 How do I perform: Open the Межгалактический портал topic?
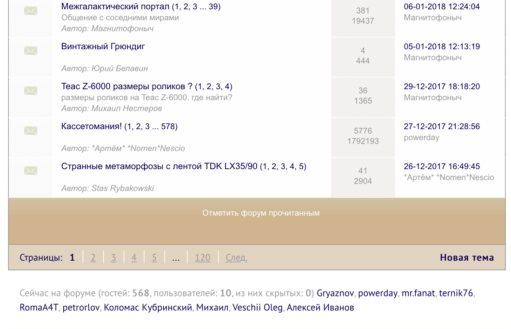[115, 7]
